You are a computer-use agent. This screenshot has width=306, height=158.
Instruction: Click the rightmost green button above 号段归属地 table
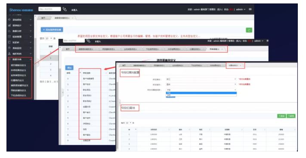(291, 116)
